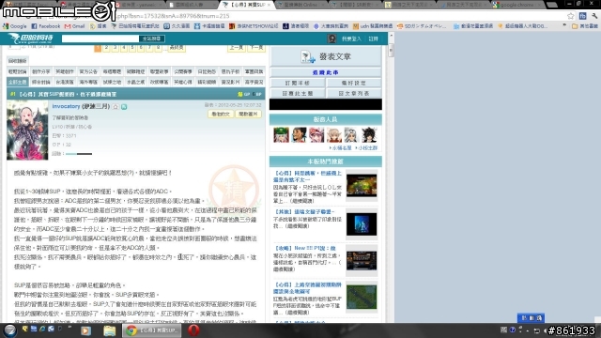Open Windows Start orb
The image size is (601, 338).
[10, 330]
